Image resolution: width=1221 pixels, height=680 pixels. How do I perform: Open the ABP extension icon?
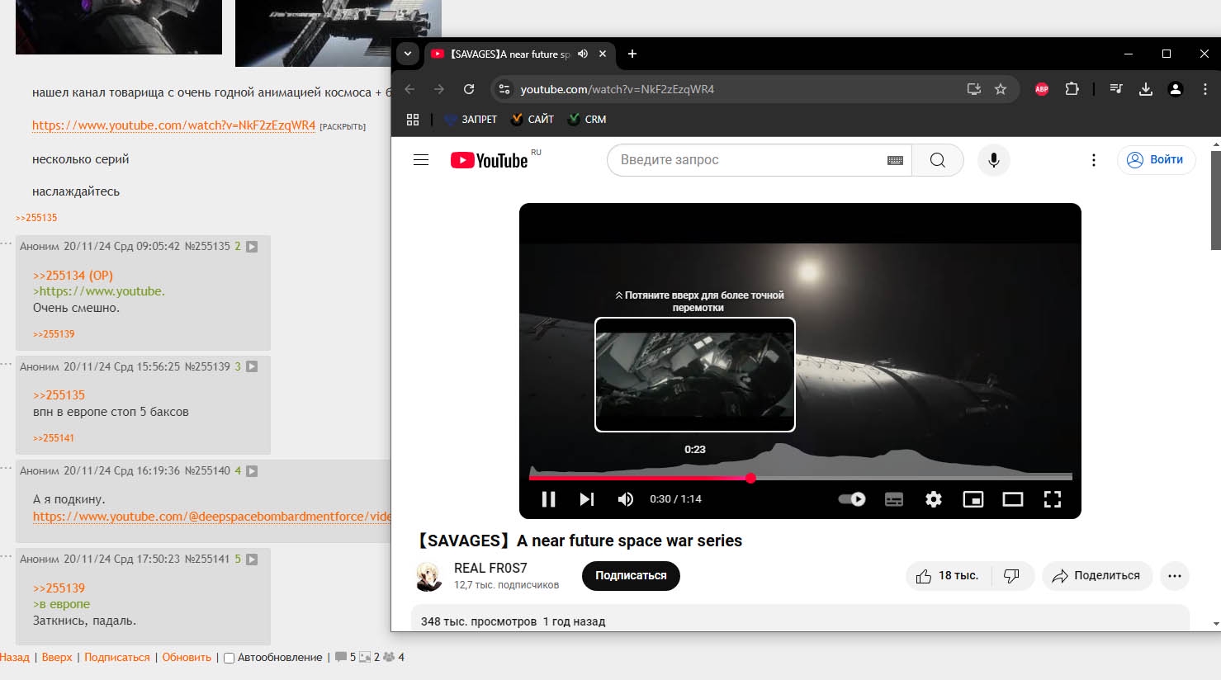[x=1042, y=89]
